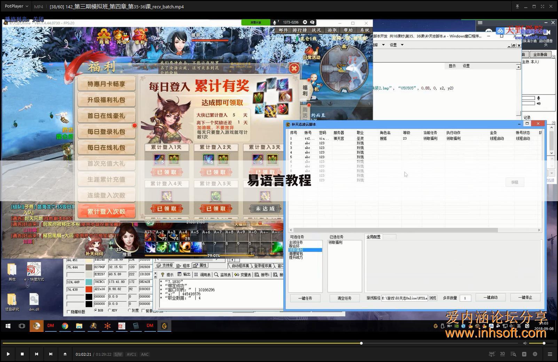Open PotPlayer settings gear icon
Screen dimensions: 558x362
point(535,354)
